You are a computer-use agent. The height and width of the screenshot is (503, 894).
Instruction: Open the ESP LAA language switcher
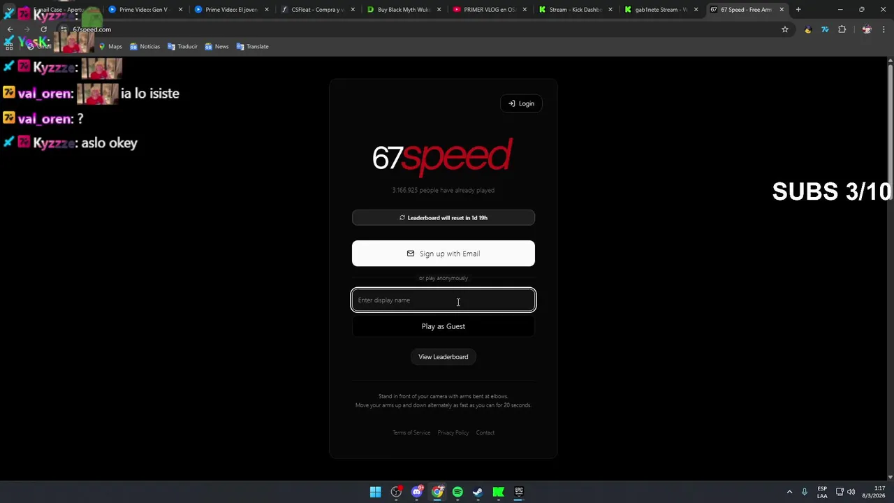tap(822, 492)
